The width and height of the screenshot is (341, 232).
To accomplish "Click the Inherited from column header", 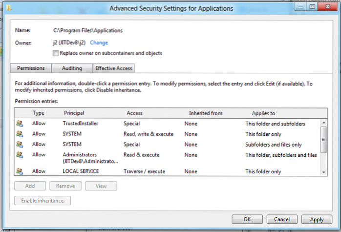I will [206, 113].
